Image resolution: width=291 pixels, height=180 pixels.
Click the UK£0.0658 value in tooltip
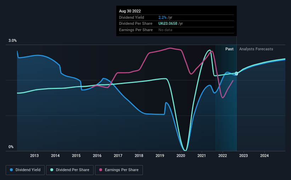168,24
